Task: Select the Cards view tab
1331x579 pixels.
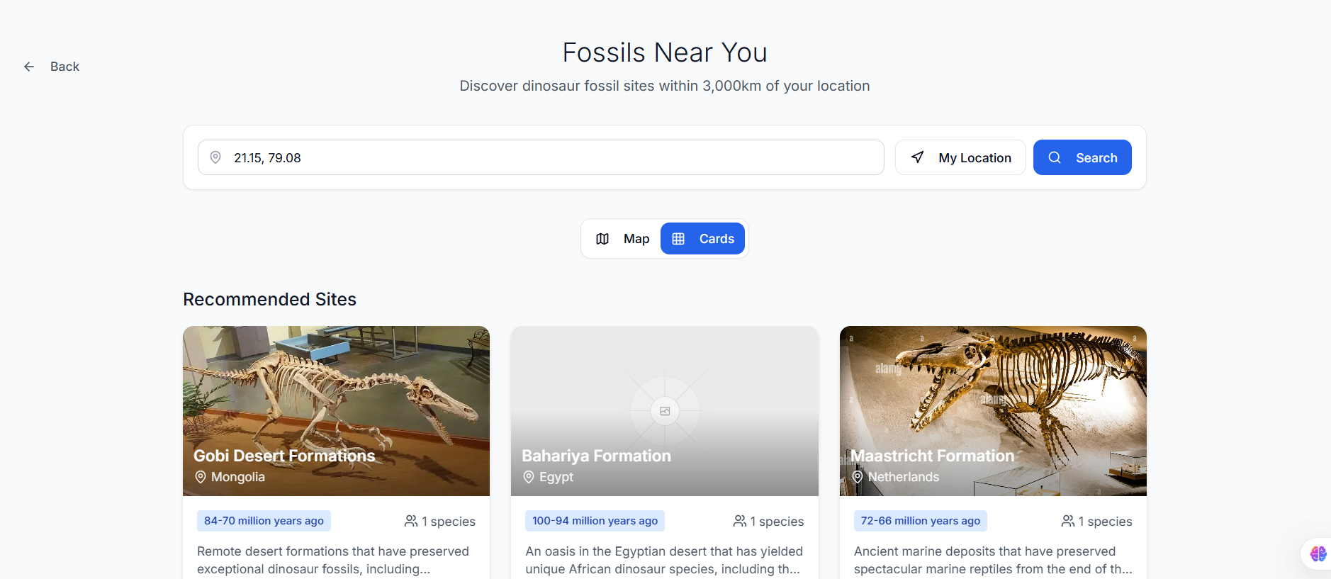Action: (702, 239)
